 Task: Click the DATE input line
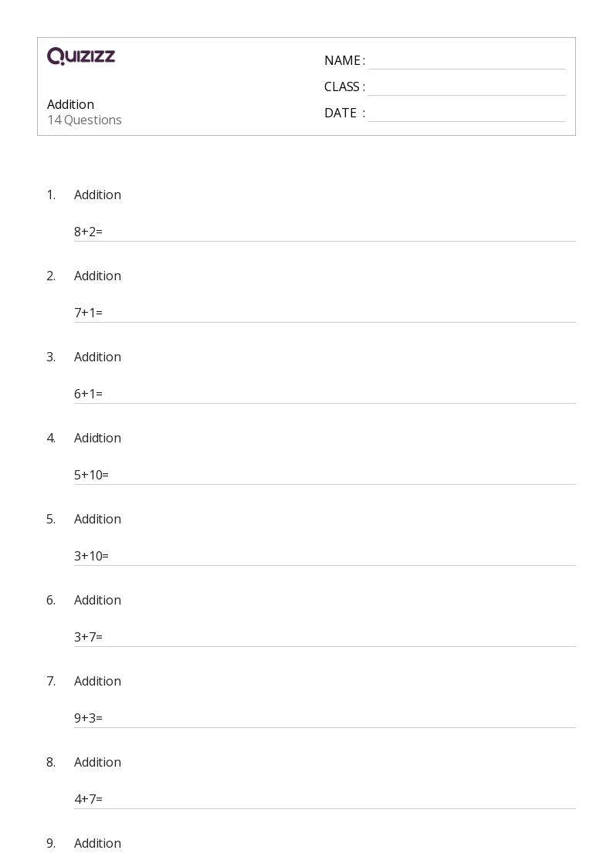pyautogui.click(x=466, y=114)
